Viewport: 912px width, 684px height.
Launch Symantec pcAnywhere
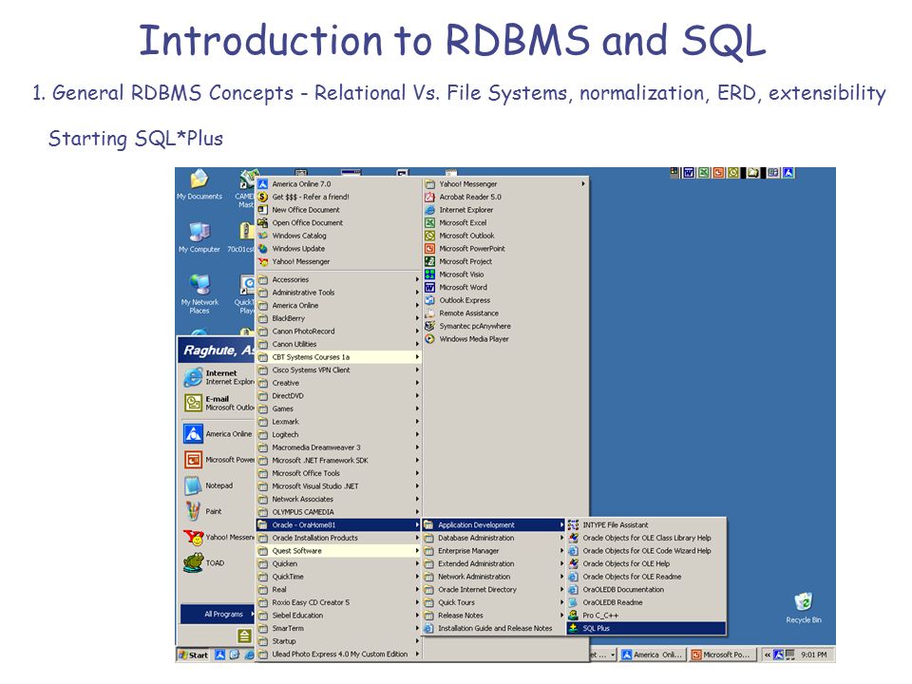504,326
